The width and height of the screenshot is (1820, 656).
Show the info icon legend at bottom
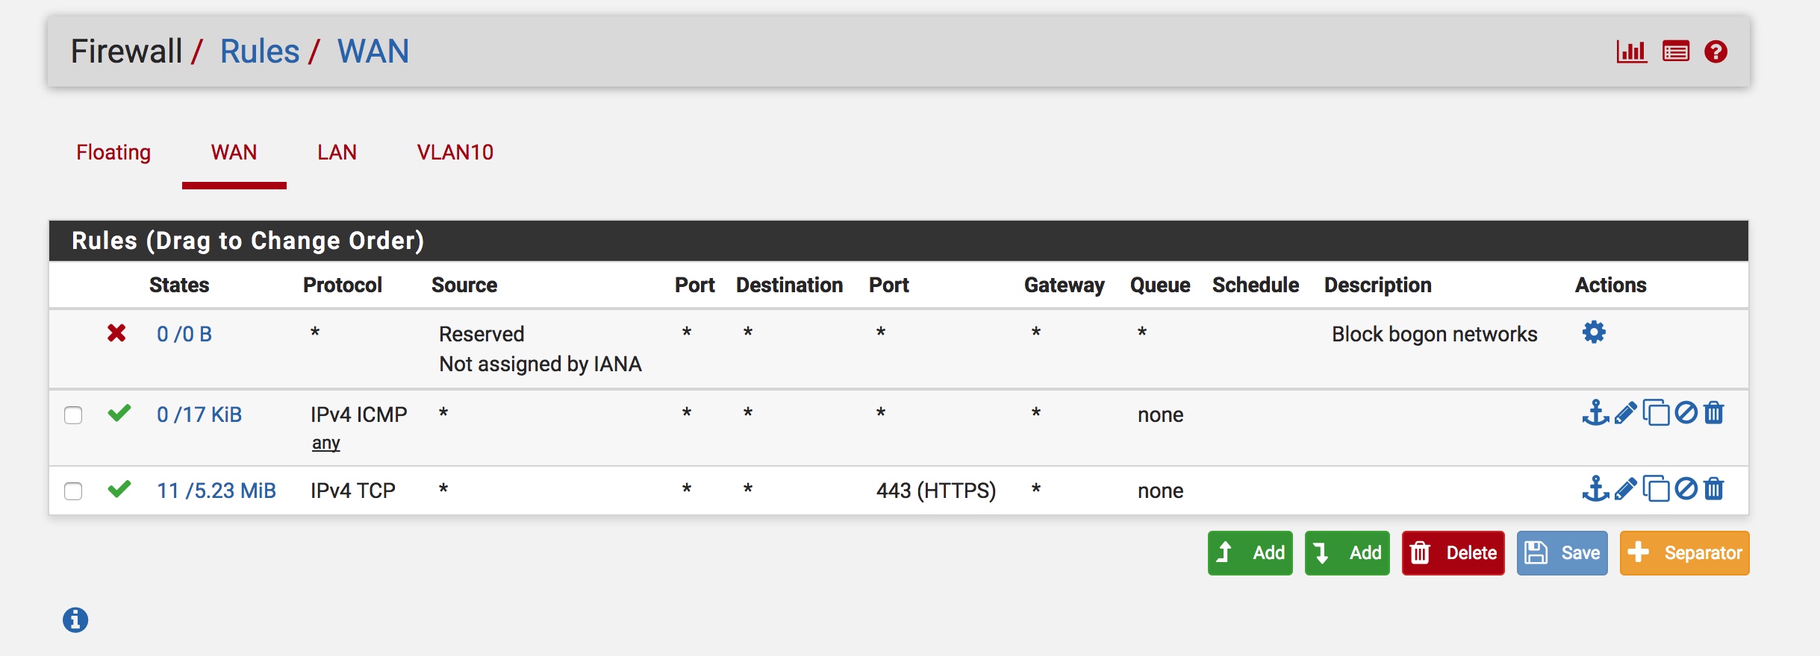[x=75, y=619]
